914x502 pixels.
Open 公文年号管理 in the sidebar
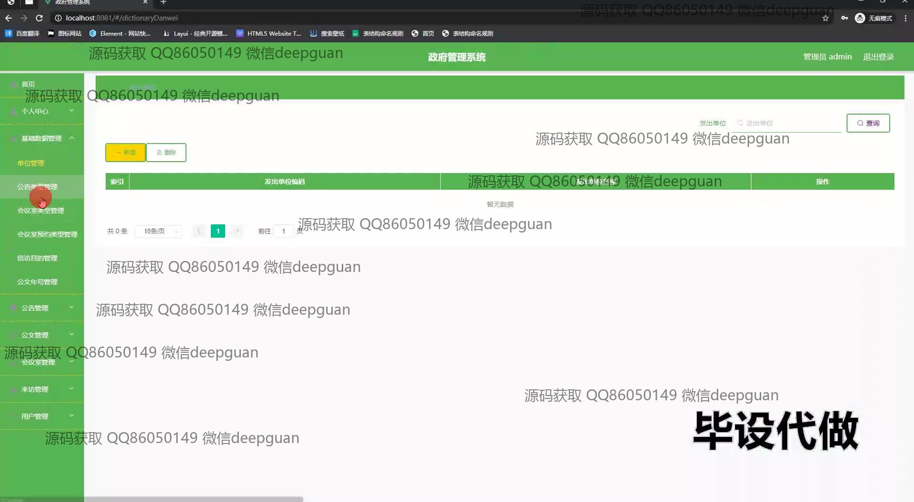tap(37, 282)
